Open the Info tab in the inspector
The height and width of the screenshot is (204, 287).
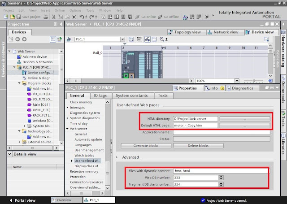tap(214, 88)
